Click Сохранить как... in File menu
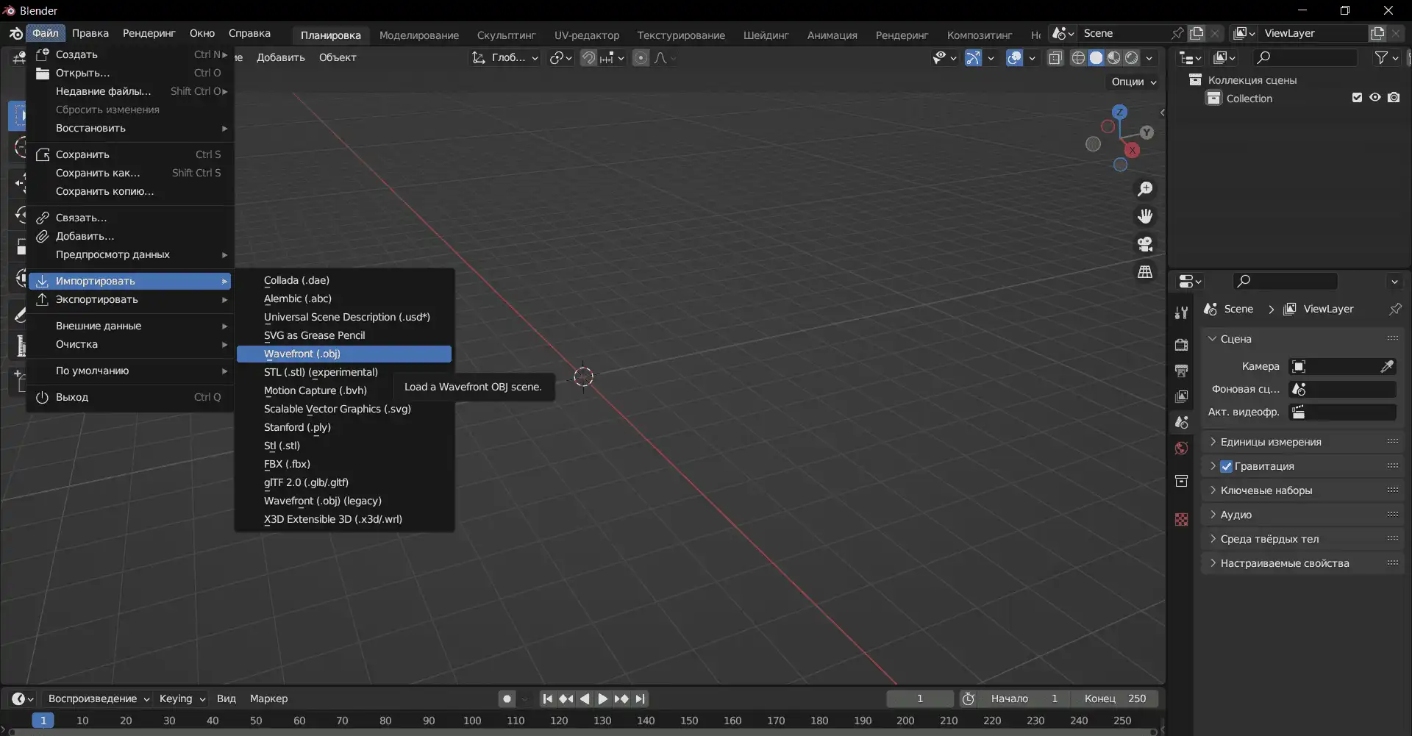This screenshot has height=736, width=1412. pyautogui.click(x=98, y=173)
